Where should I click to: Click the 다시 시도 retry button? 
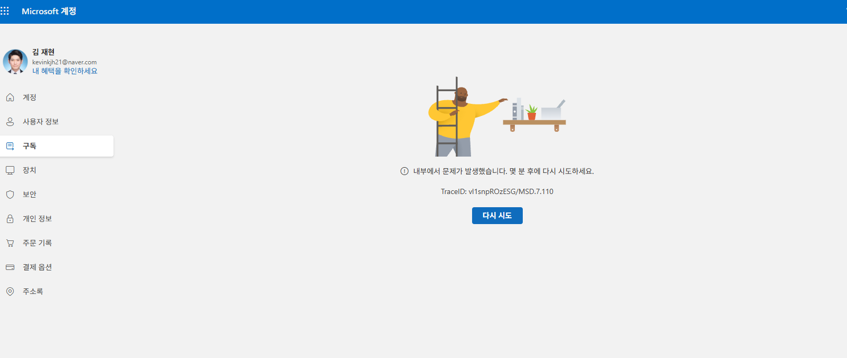[497, 216]
